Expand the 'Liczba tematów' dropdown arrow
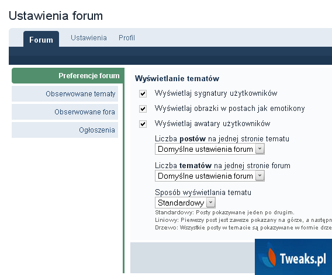 tap(260, 176)
